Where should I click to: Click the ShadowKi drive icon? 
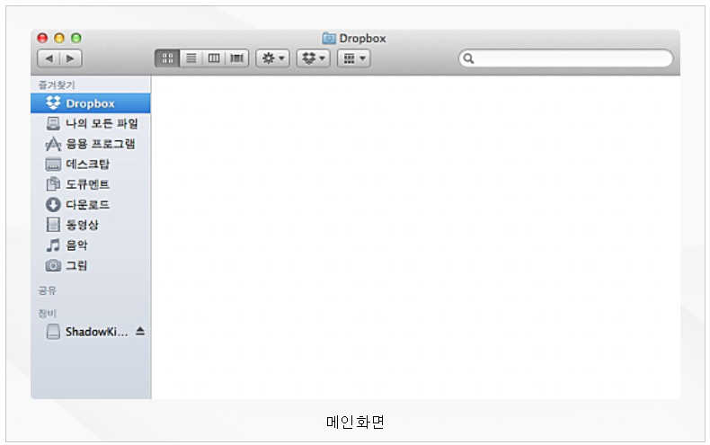click(x=53, y=332)
